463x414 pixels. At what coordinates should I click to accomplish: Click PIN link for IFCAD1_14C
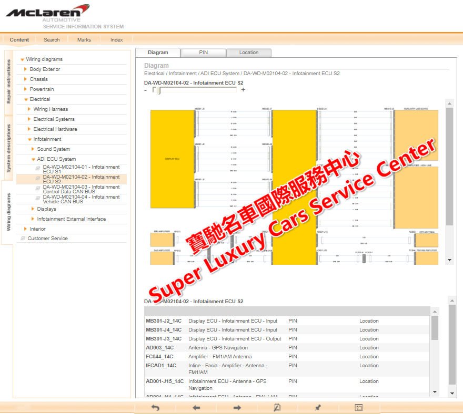click(293, 365)
